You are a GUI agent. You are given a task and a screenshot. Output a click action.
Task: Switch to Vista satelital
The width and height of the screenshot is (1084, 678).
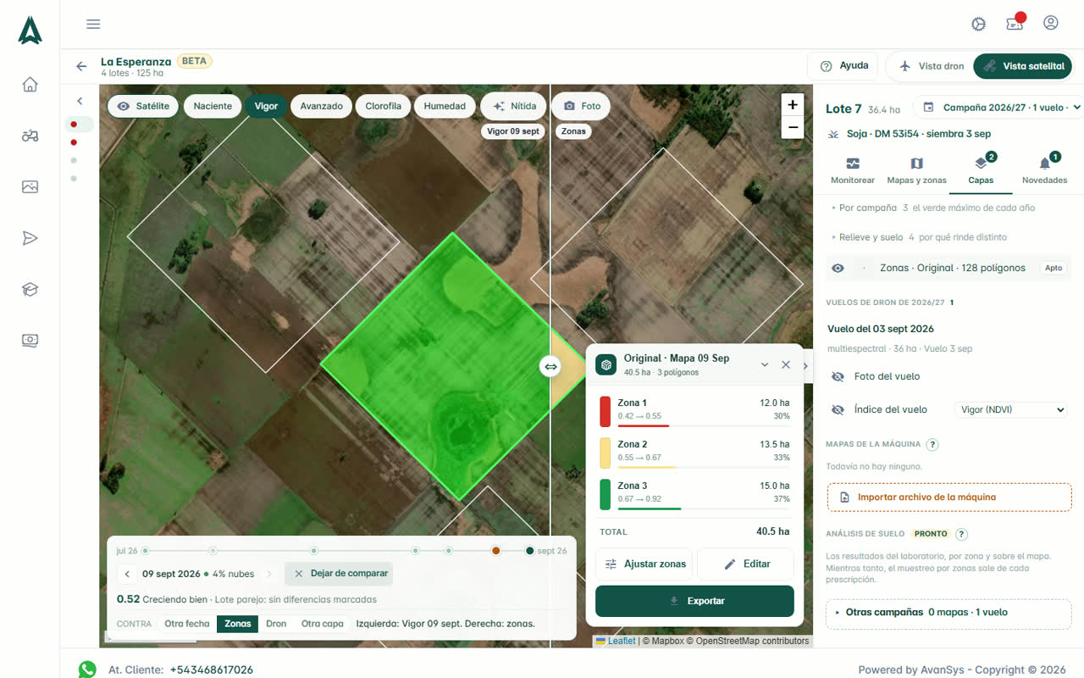pos(1023,66)
